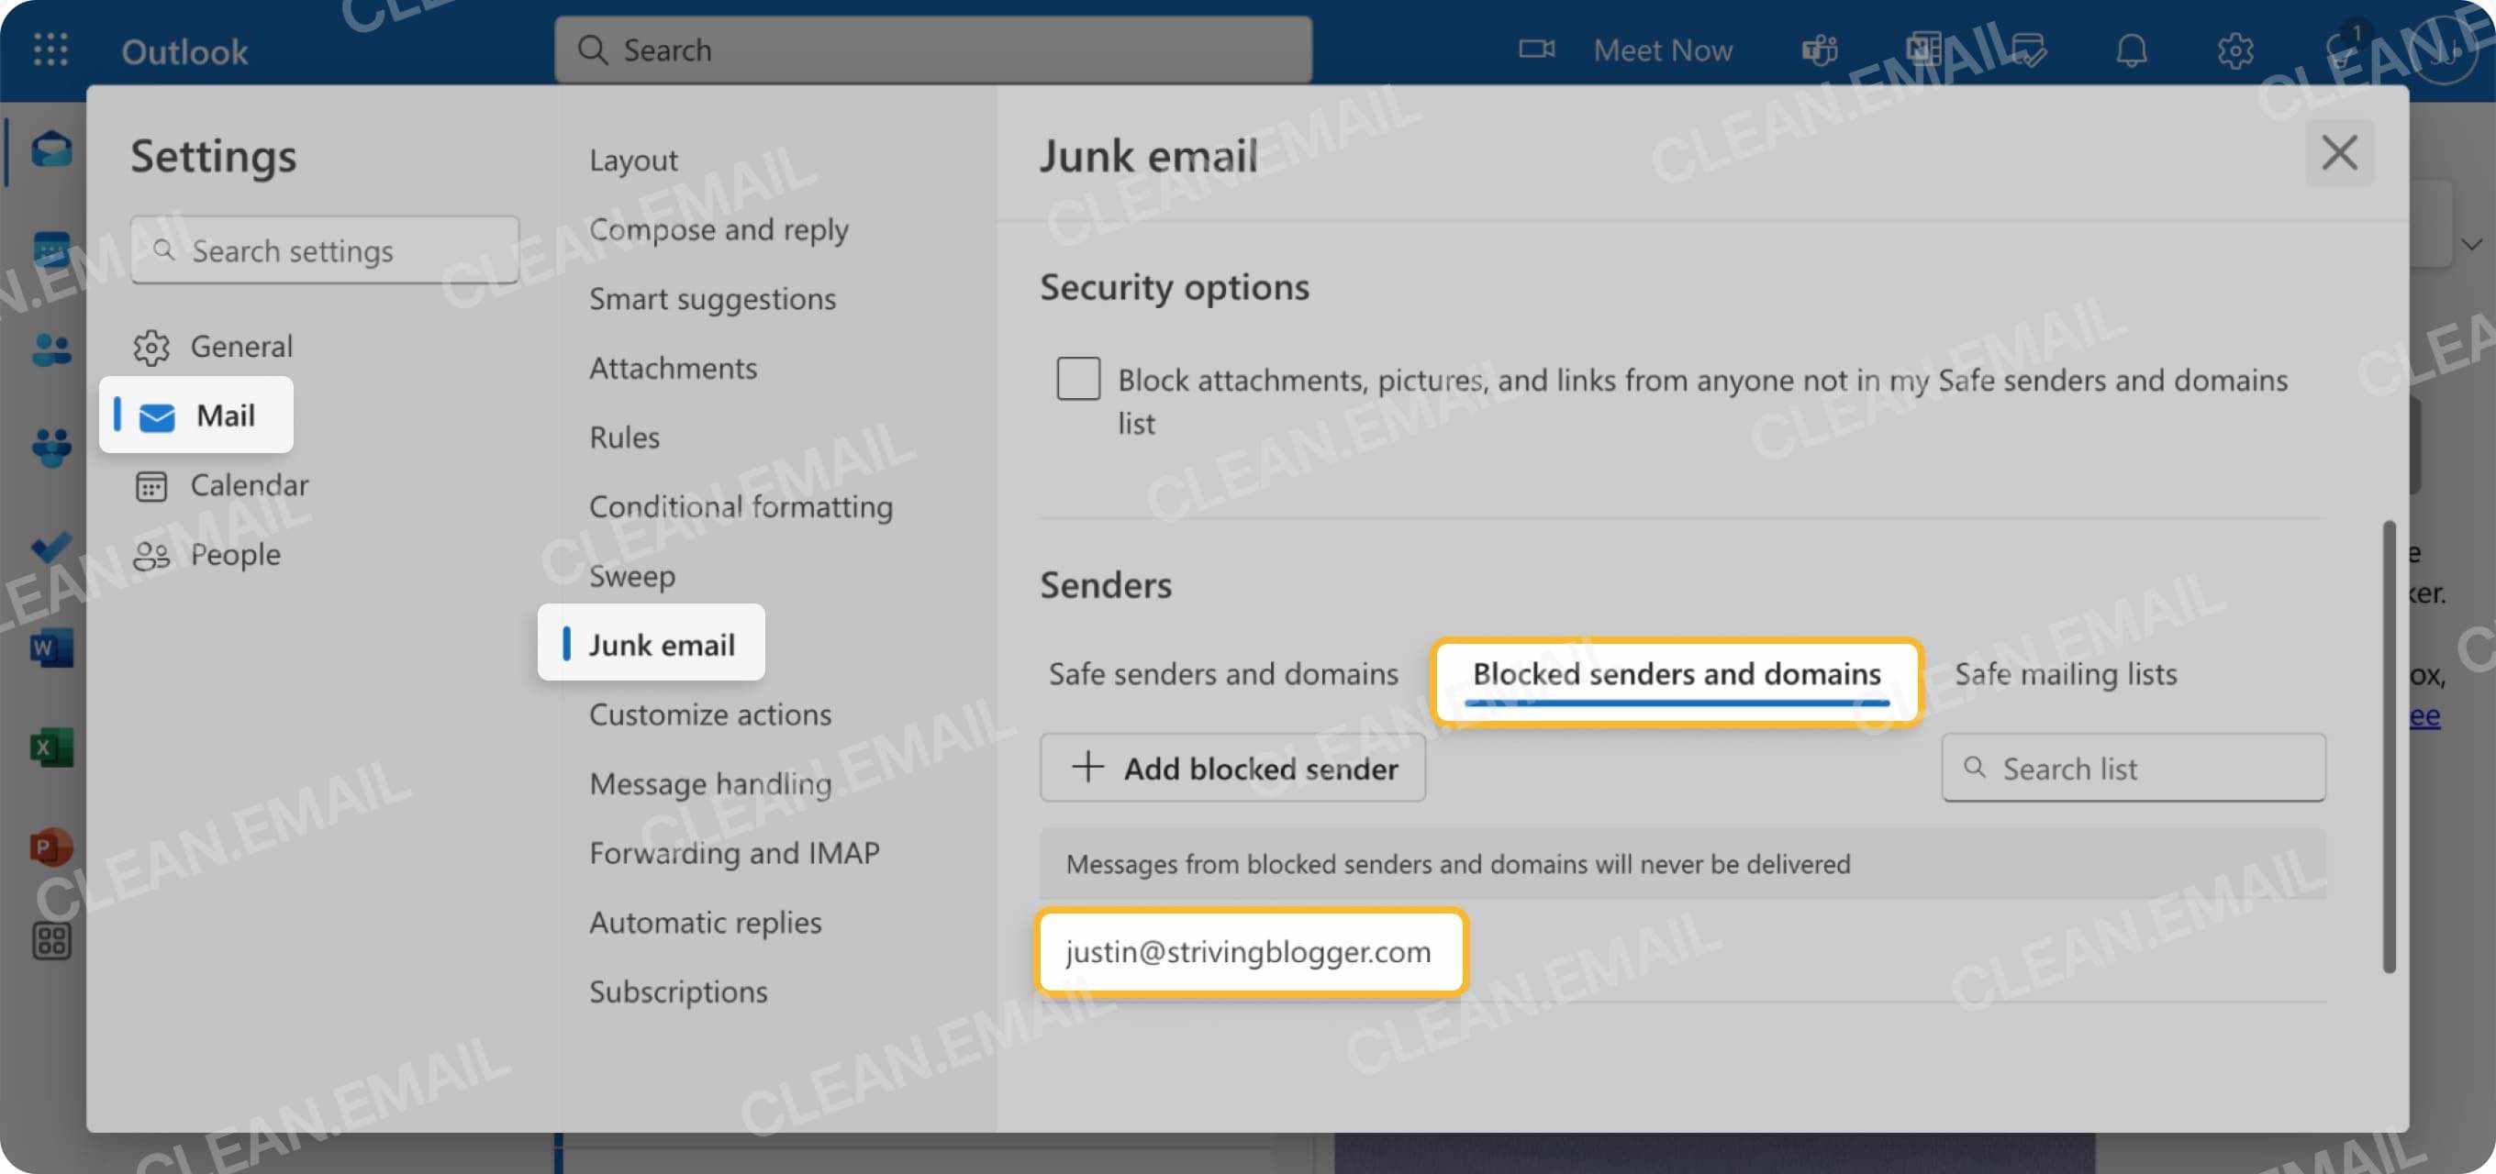The image size is (2496, 1174).
Task: Open People from the left sidebar
Action: pos(50,349)
